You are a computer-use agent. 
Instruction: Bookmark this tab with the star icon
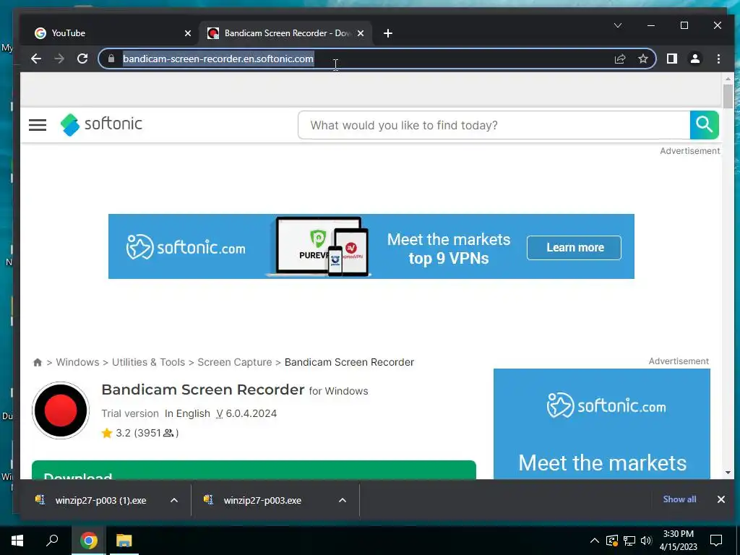point(642,59)
